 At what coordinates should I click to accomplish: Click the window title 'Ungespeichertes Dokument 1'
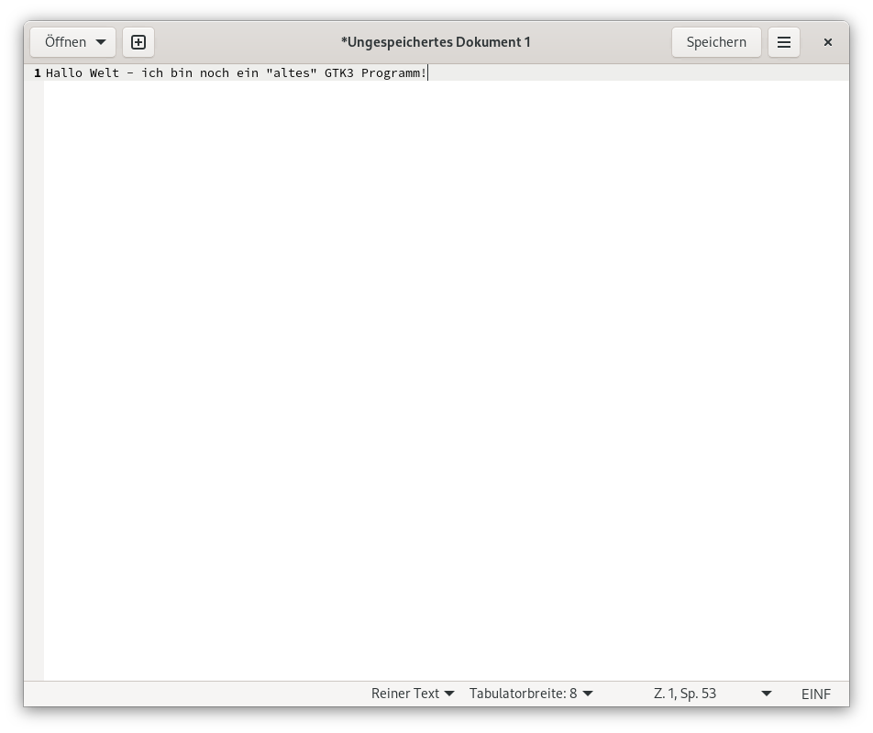coord(436,42)
